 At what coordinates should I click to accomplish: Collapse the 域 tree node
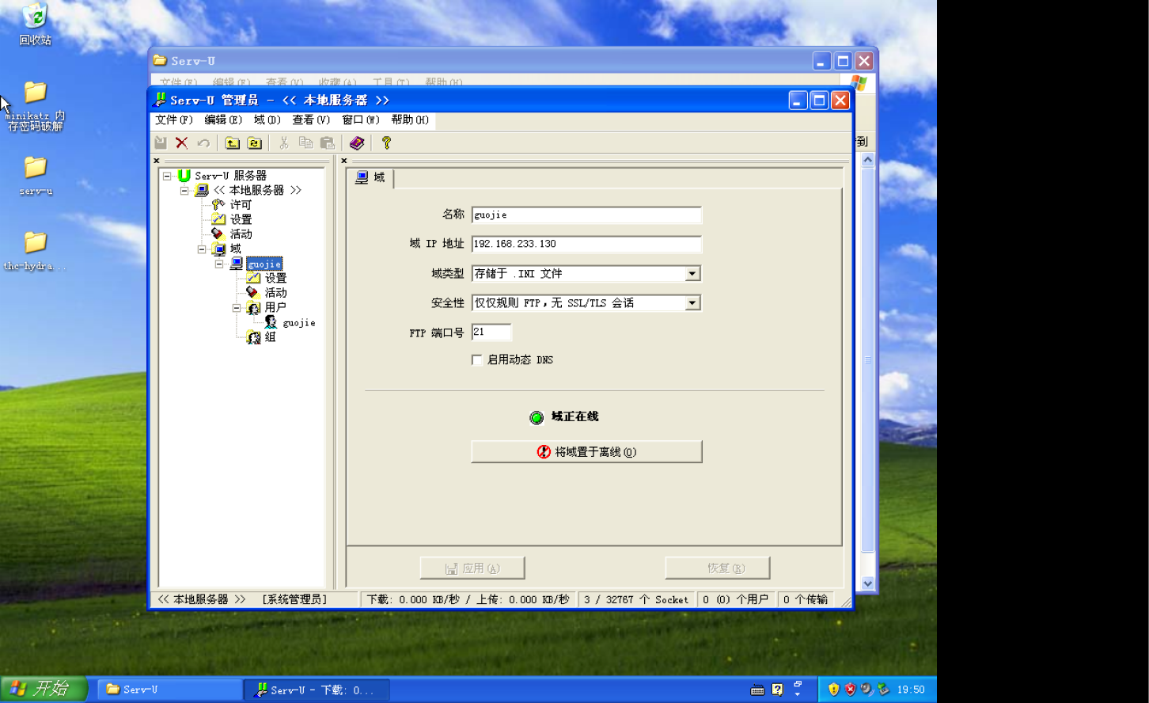tap(202, 249)
